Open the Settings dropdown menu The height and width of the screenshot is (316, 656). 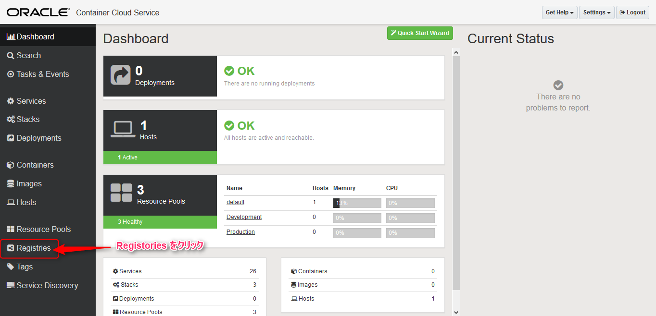(x=597, y=12)
